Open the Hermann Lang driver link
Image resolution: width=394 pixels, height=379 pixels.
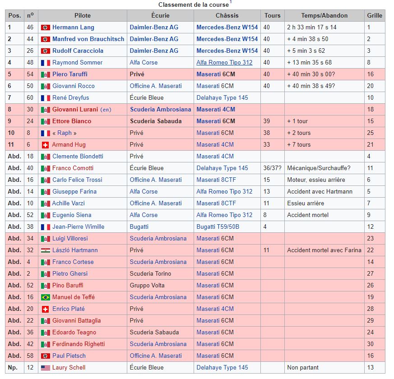[x=73, y=28]
